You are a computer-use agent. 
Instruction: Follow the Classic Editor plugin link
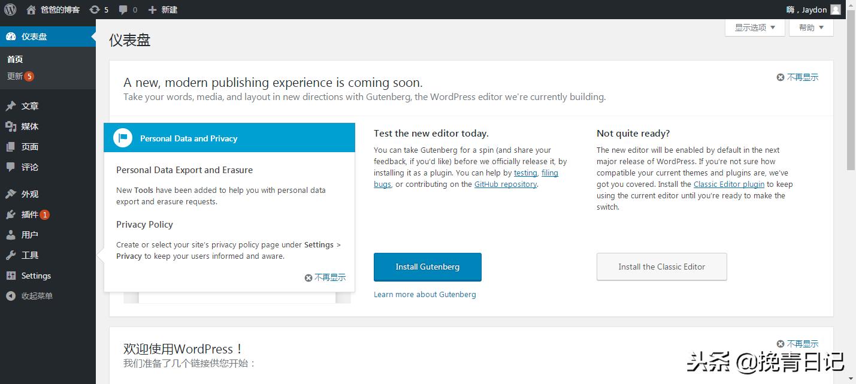(x=728, y=185)
